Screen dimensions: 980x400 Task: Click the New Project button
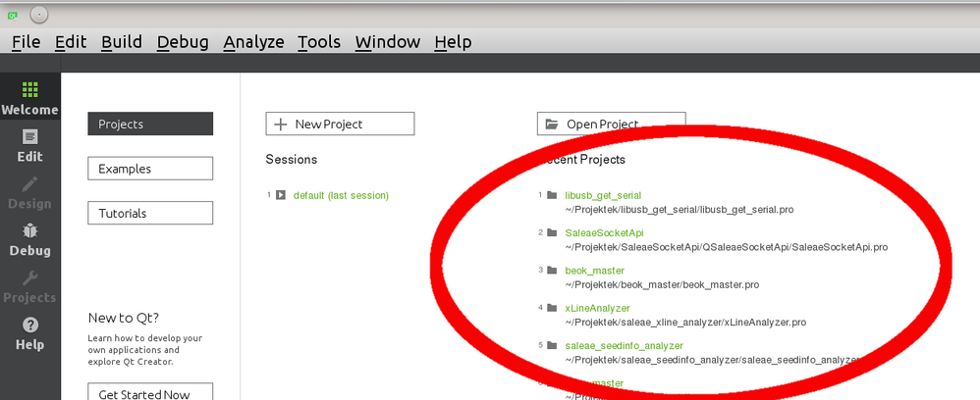tap(340, 124)
